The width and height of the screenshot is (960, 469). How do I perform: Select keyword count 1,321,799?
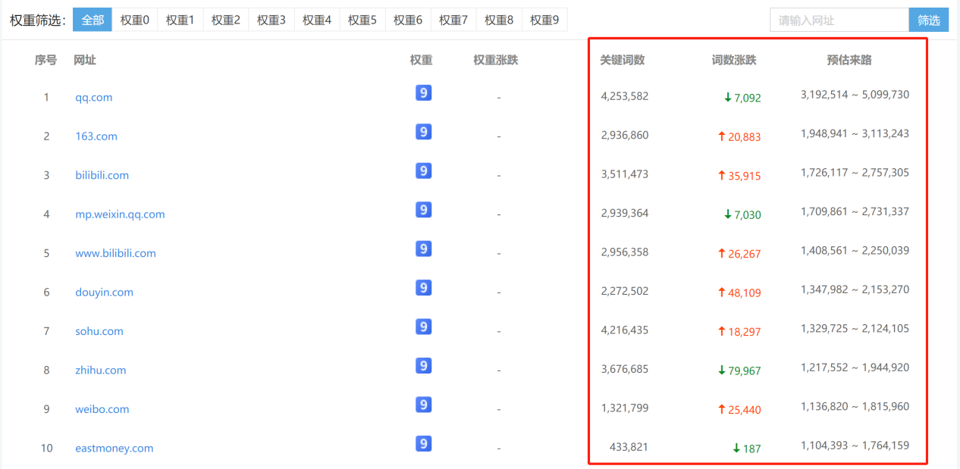(625, 408)
